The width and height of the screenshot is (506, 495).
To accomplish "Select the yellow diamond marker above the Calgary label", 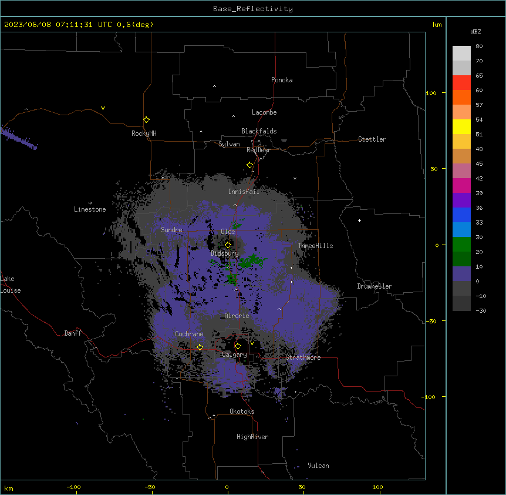I will coord(238,346).
